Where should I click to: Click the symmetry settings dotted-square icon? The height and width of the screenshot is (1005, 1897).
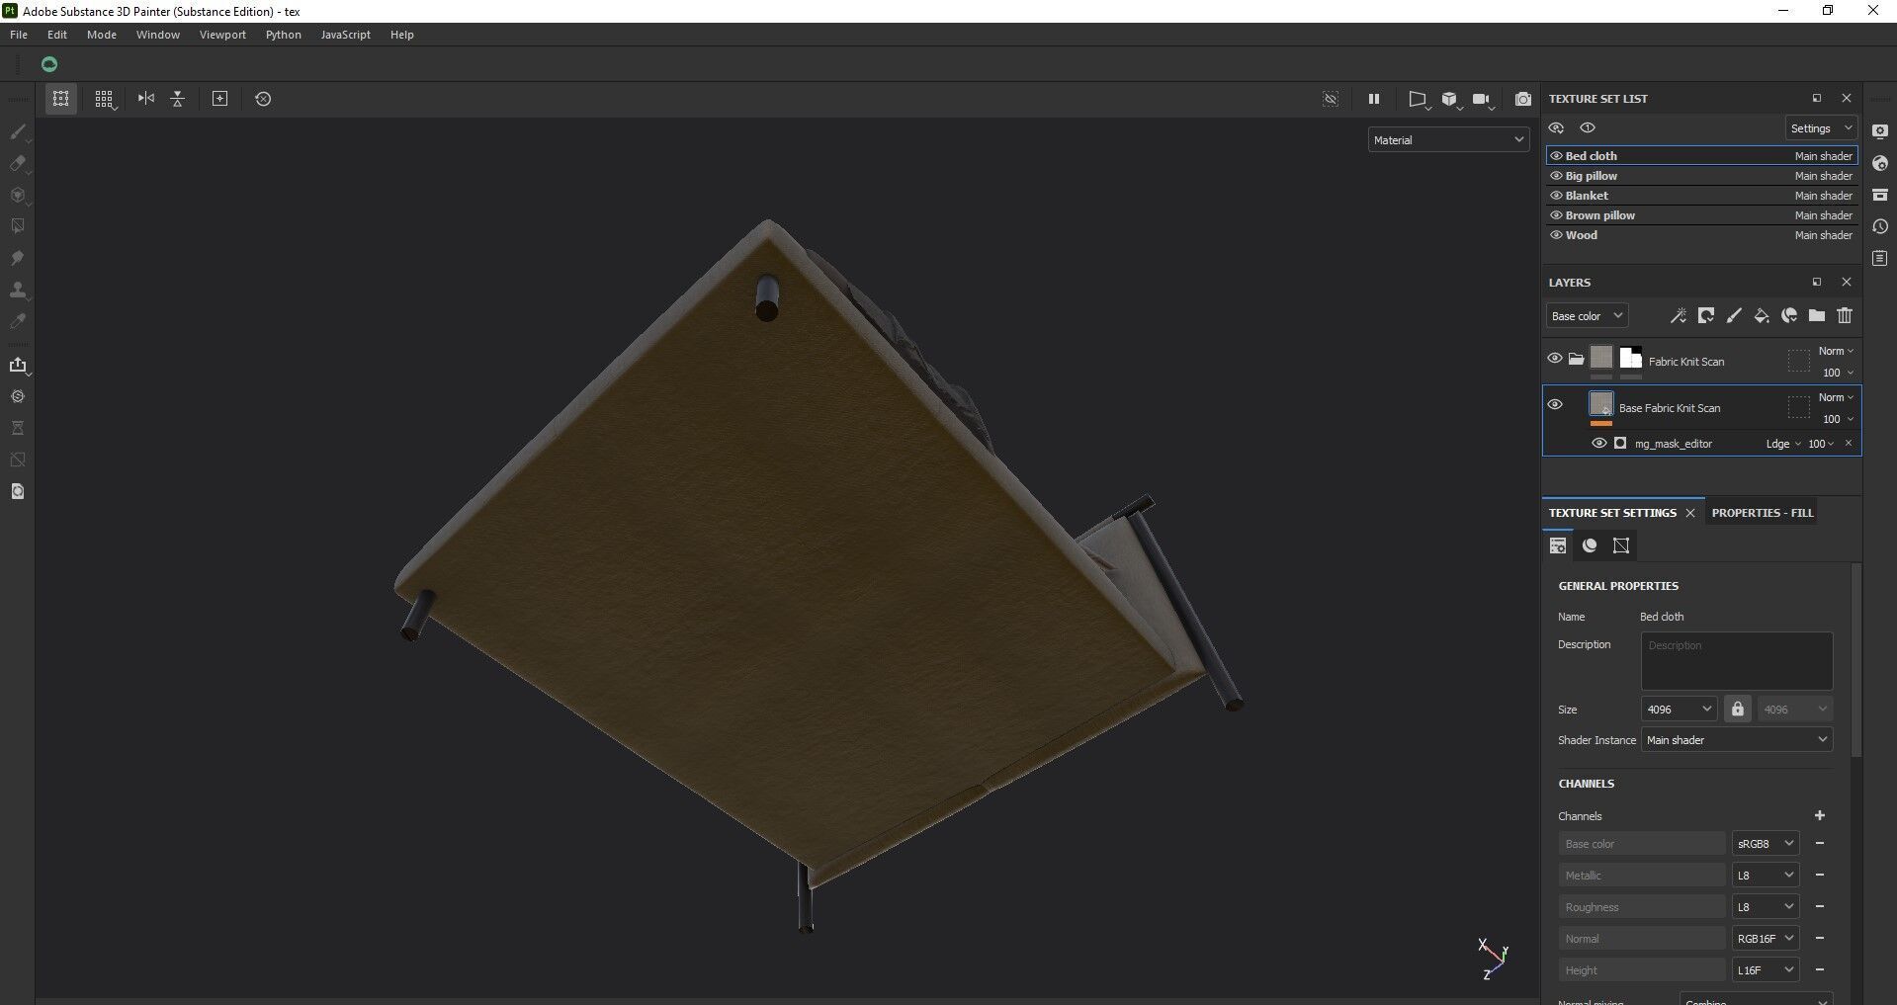point(61,99)
